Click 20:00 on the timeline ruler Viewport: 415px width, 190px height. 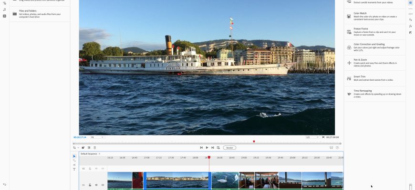292,158
